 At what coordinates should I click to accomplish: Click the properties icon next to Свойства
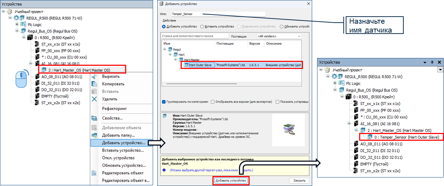(x=94, y=118)
